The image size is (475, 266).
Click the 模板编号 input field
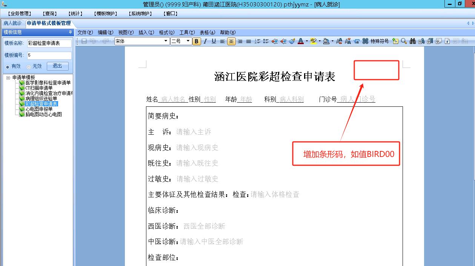coord(49,55)
